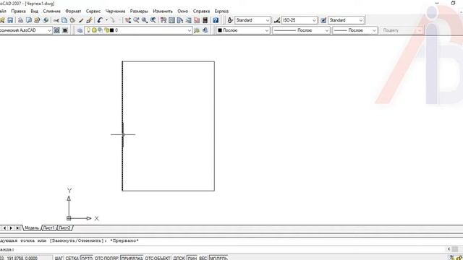Open the Формат menu
The height and width of the screenshot is (260, 463).
pyautogui.click(x=73, y=12)
